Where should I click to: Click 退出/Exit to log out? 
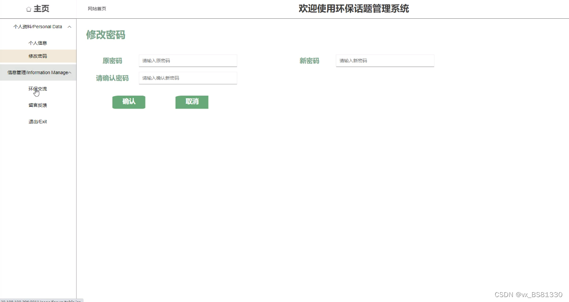click(38, 122)
